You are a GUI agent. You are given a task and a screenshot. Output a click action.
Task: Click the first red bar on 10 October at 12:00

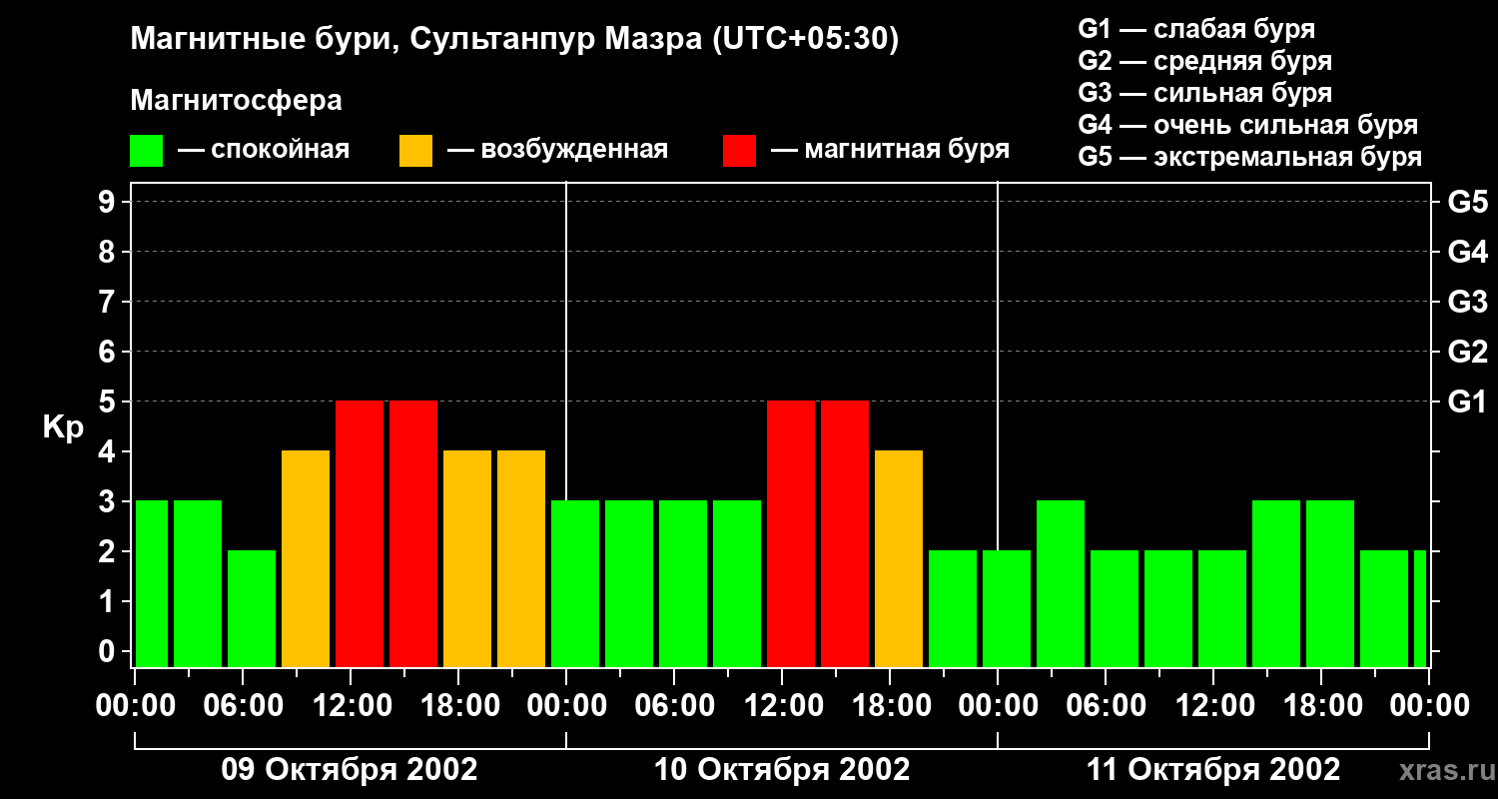click(x=791, y=534)
